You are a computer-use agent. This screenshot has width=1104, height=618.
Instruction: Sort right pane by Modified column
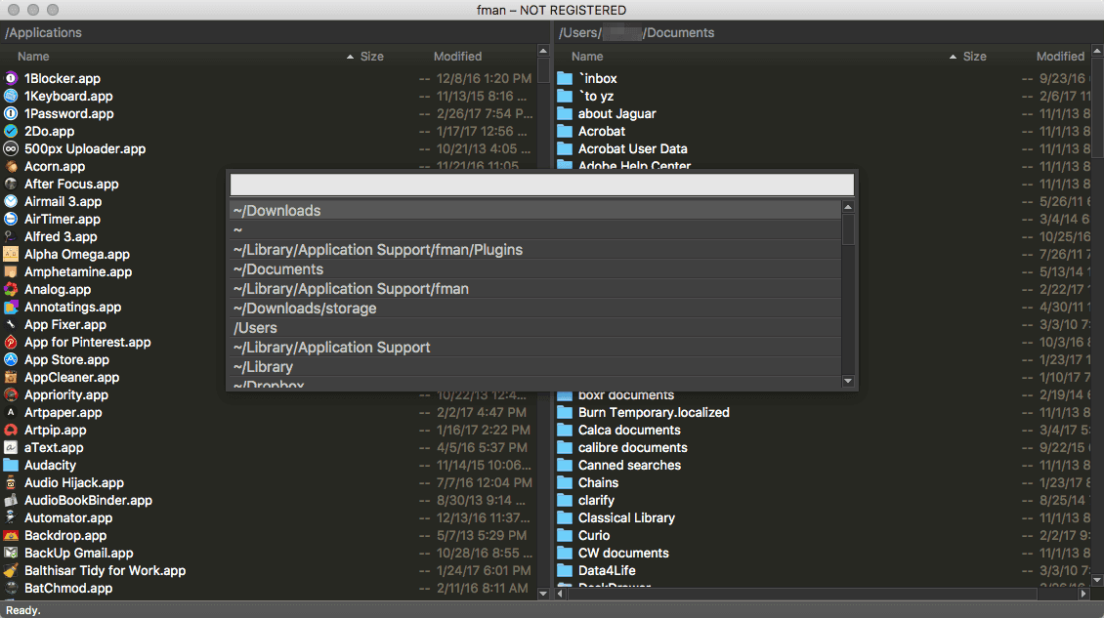[1060, 57]
